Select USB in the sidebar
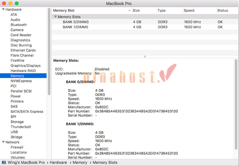The image size is (239, 166). coord(14,132)
